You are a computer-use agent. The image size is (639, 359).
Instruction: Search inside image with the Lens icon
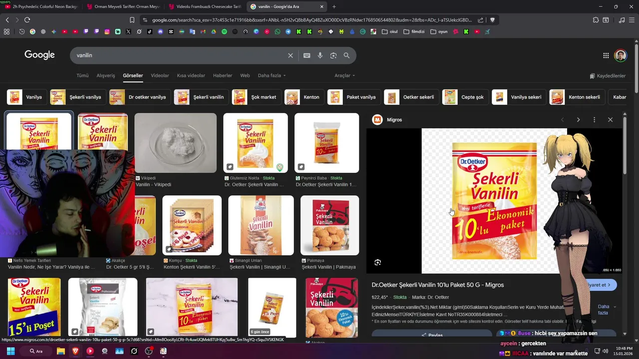(378, 262)
